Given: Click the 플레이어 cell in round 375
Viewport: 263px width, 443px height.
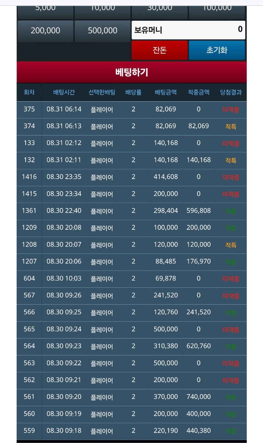Looking at the screenshot, I should [102, 110].
